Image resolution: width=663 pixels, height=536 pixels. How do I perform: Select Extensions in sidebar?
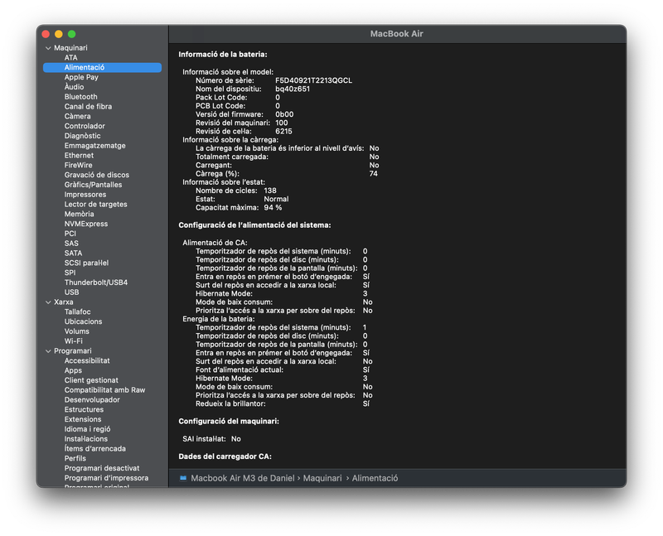pos(83,419)
